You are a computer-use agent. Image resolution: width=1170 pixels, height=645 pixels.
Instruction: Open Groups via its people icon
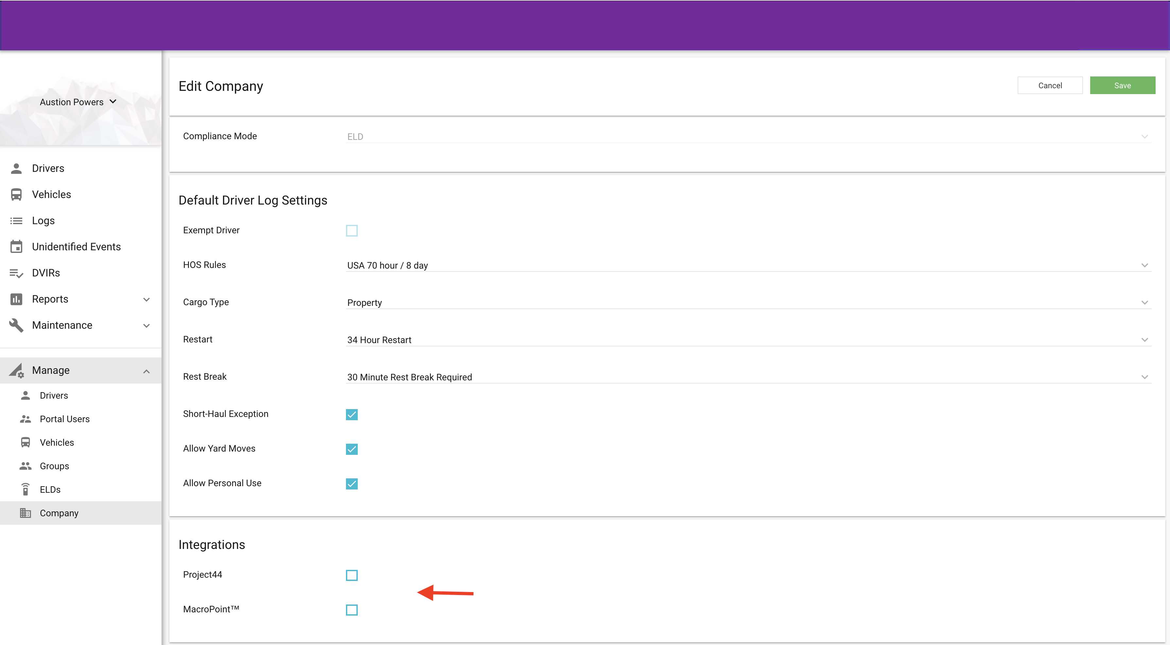coord(26,466)
